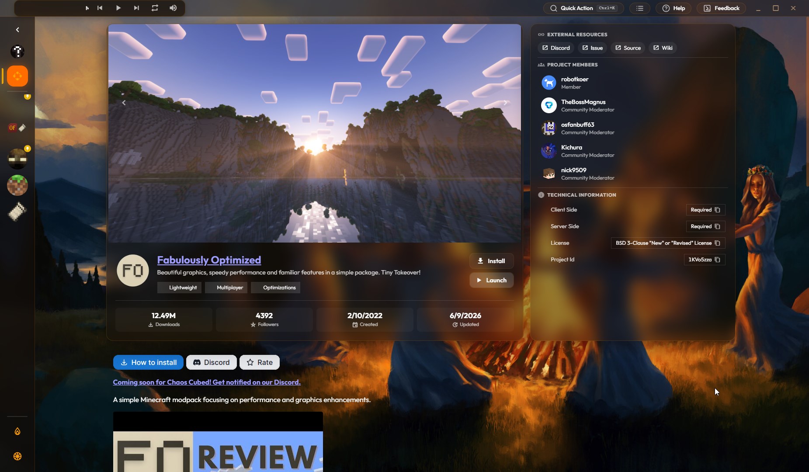Open the dark-faced pinned instance

tap(17, 158)
